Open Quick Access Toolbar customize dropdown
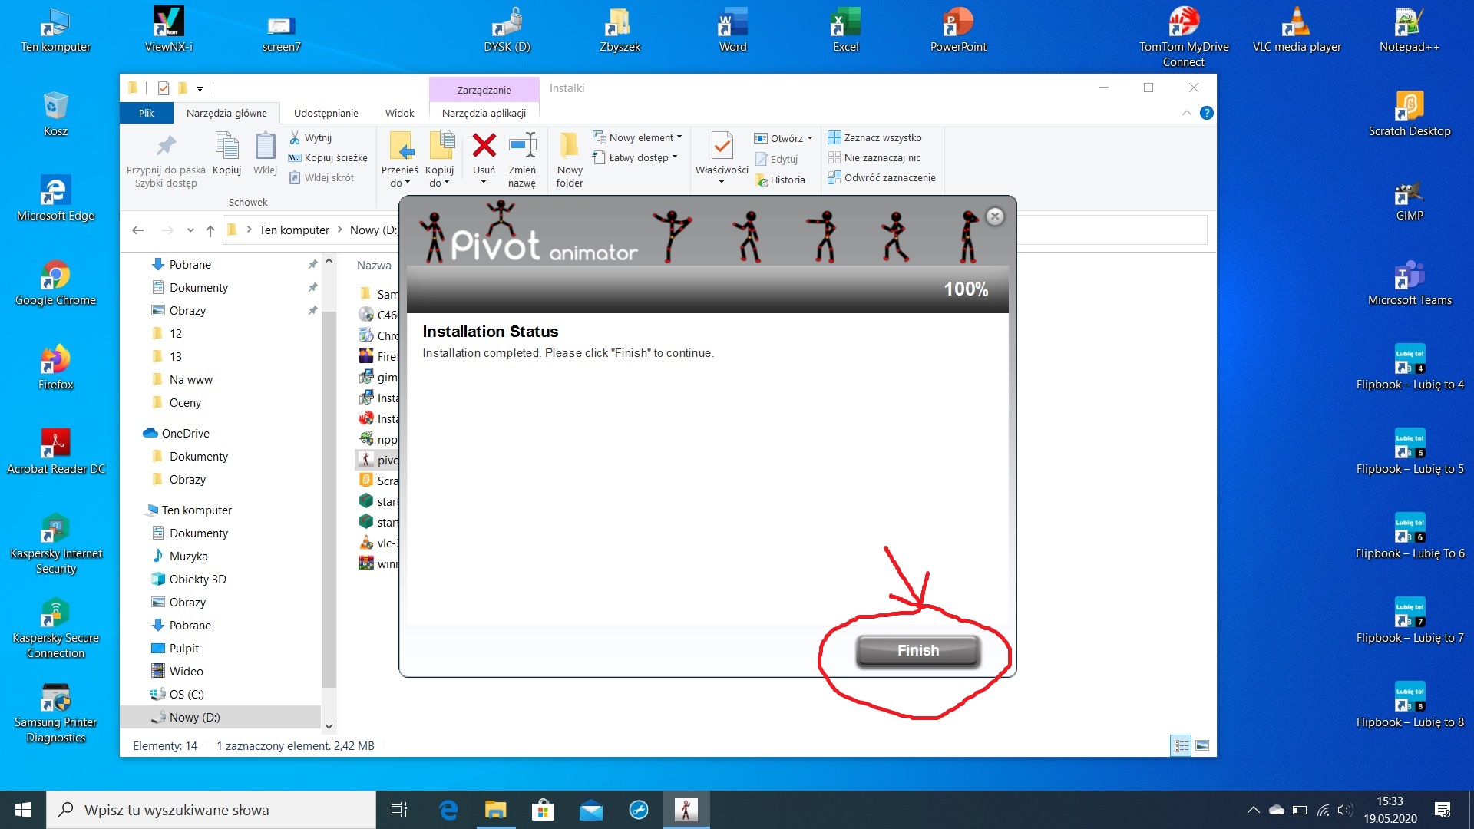The width and height of the screenshot is (1474, 829). tap(200, 88)
